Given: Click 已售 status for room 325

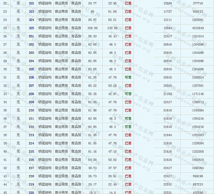Looking at the screenshot, I should [128, 28].
